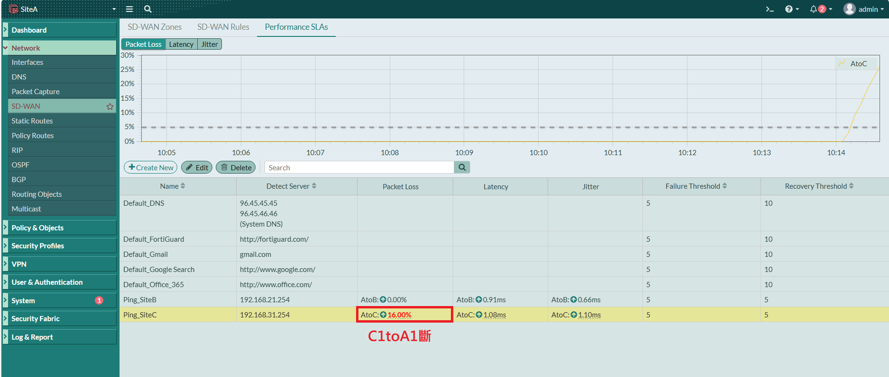Click the search magnifier button

coord(462,167)
